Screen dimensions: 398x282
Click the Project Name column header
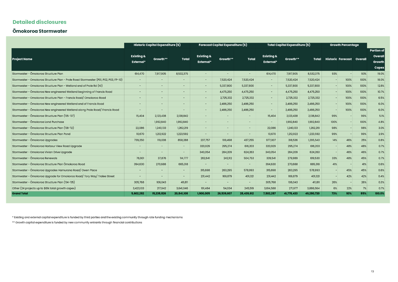(x=22, y=59)
